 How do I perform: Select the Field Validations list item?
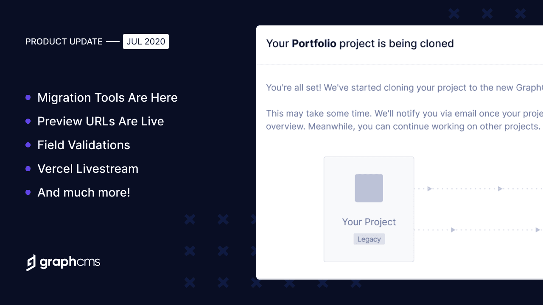tap(84, 145)
